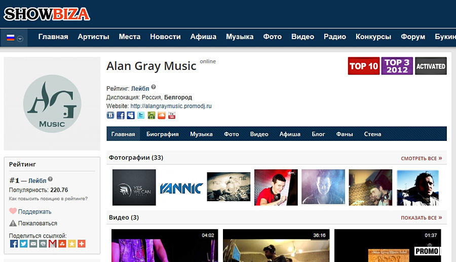Click the plus icon for more sharing

click(81, 244)
